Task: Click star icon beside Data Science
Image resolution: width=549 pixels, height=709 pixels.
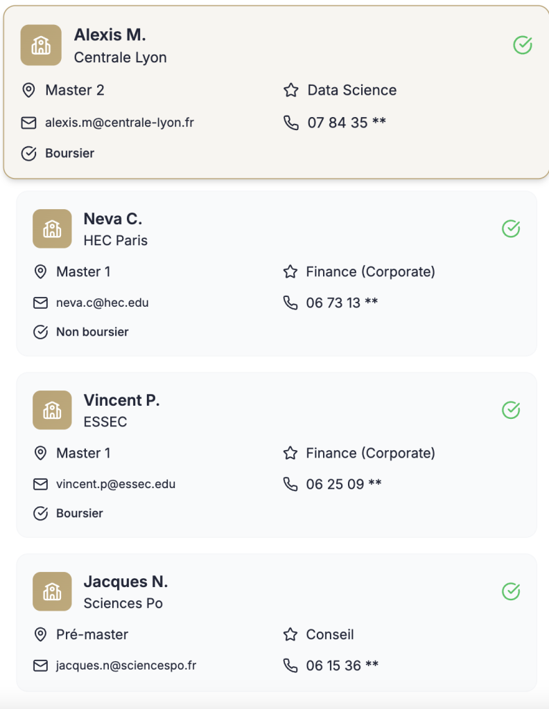Action: 291,90
